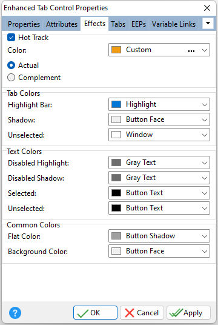Expand the Shadow Button Face dropdown

click(x=205, y=119)
